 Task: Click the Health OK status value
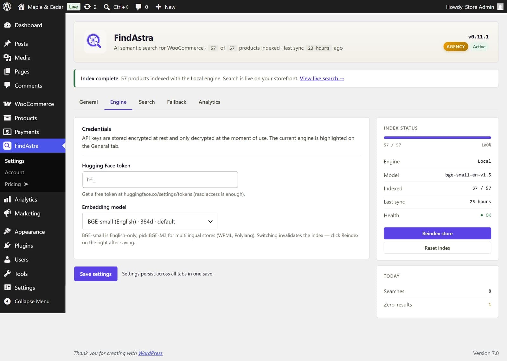(x=486, y=215)
